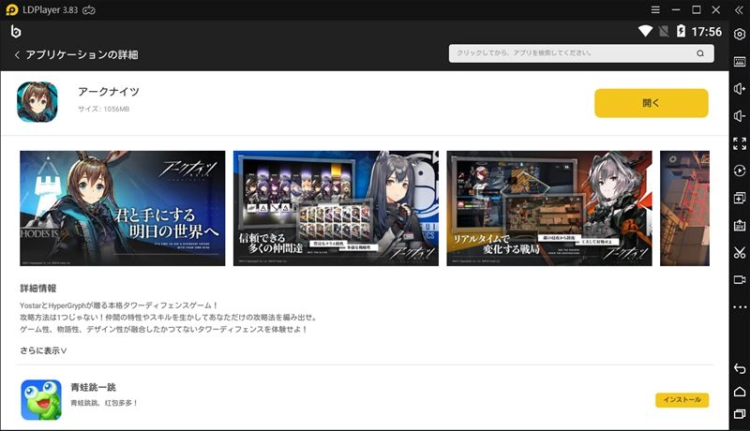Click 青蛙跳跳, 红包多多! subtitle text
This screenshot has height=431, width=750.
coord(104,403)
